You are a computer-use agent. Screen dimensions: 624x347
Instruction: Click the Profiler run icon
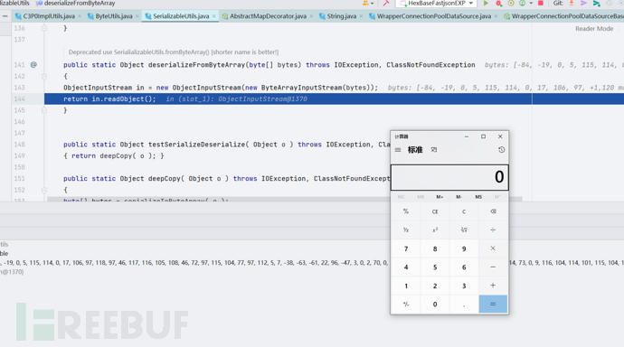[x=522, y=4]
